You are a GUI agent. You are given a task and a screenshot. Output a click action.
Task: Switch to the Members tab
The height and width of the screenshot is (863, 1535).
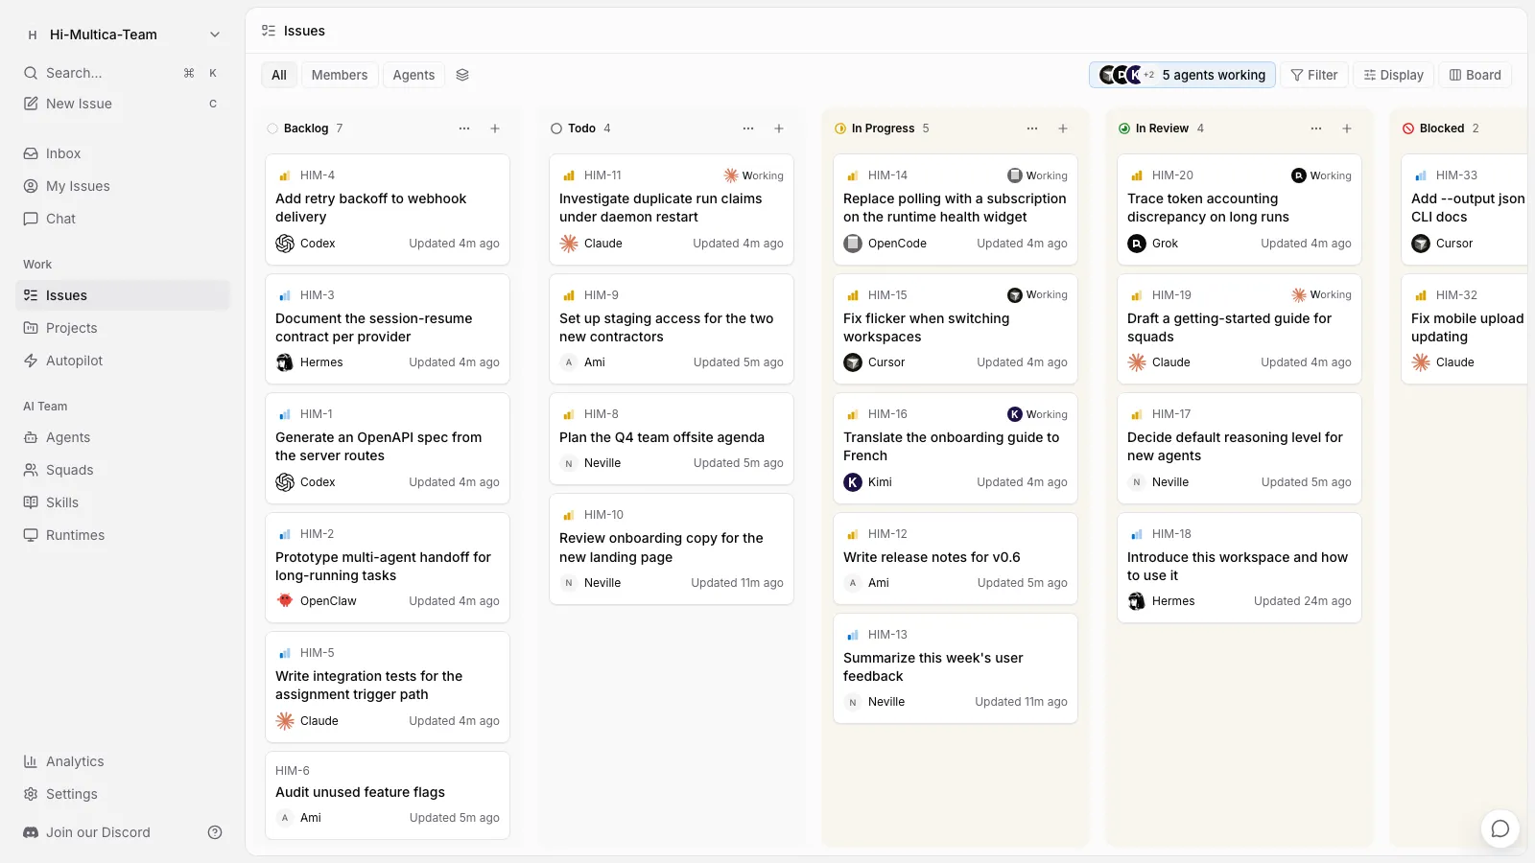pos(340,75)
